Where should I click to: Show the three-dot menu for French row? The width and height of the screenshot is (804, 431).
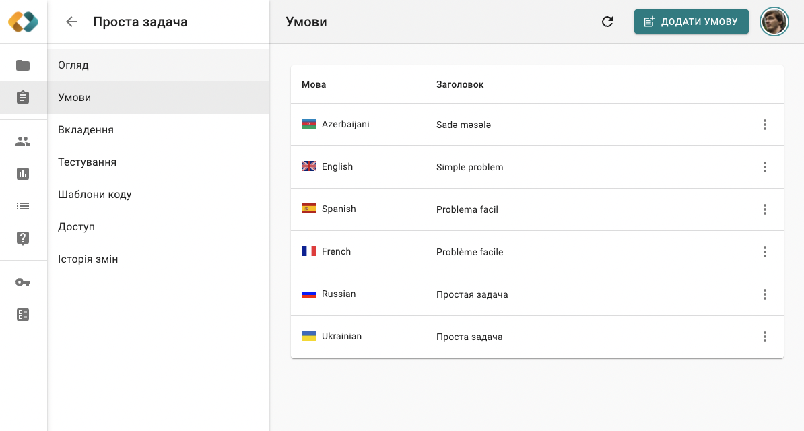point(764,252)
